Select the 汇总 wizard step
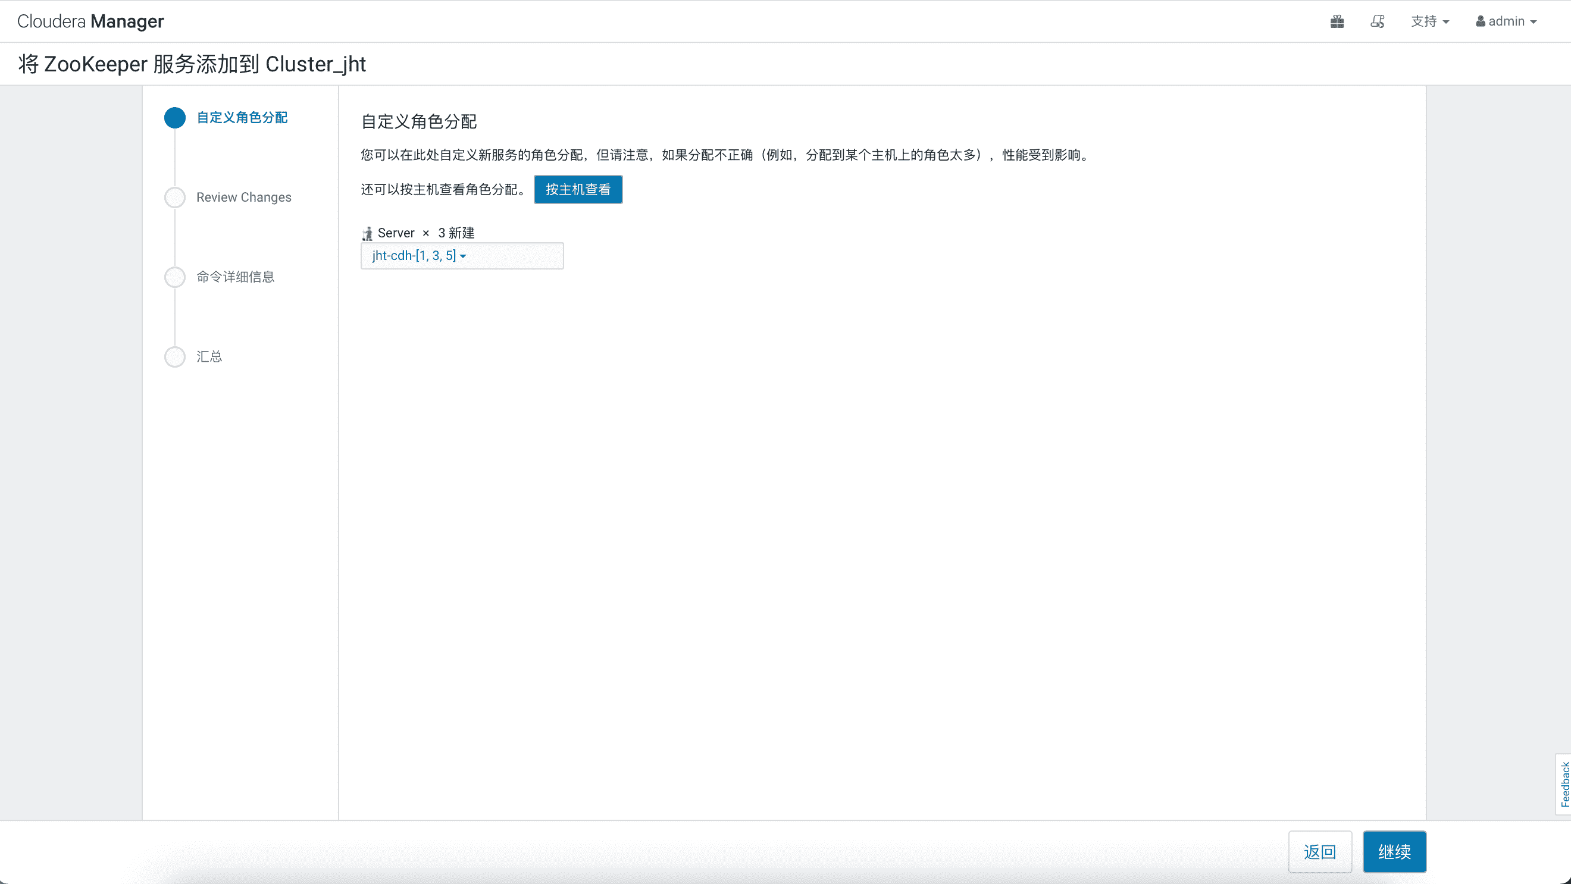Image resolution: width=1571 pixels, height=884 pixels. tap(209, 357)
